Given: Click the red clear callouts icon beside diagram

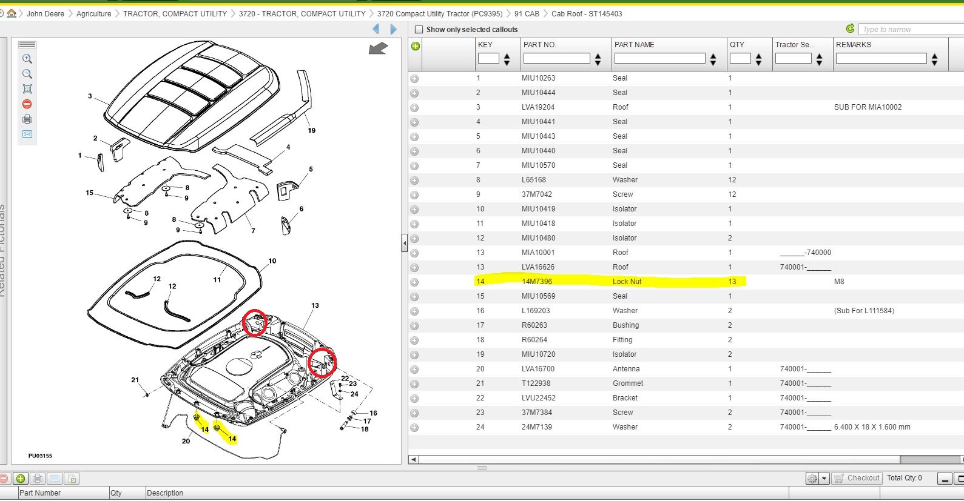Looking at the screenshot, I should pos(27,104).
